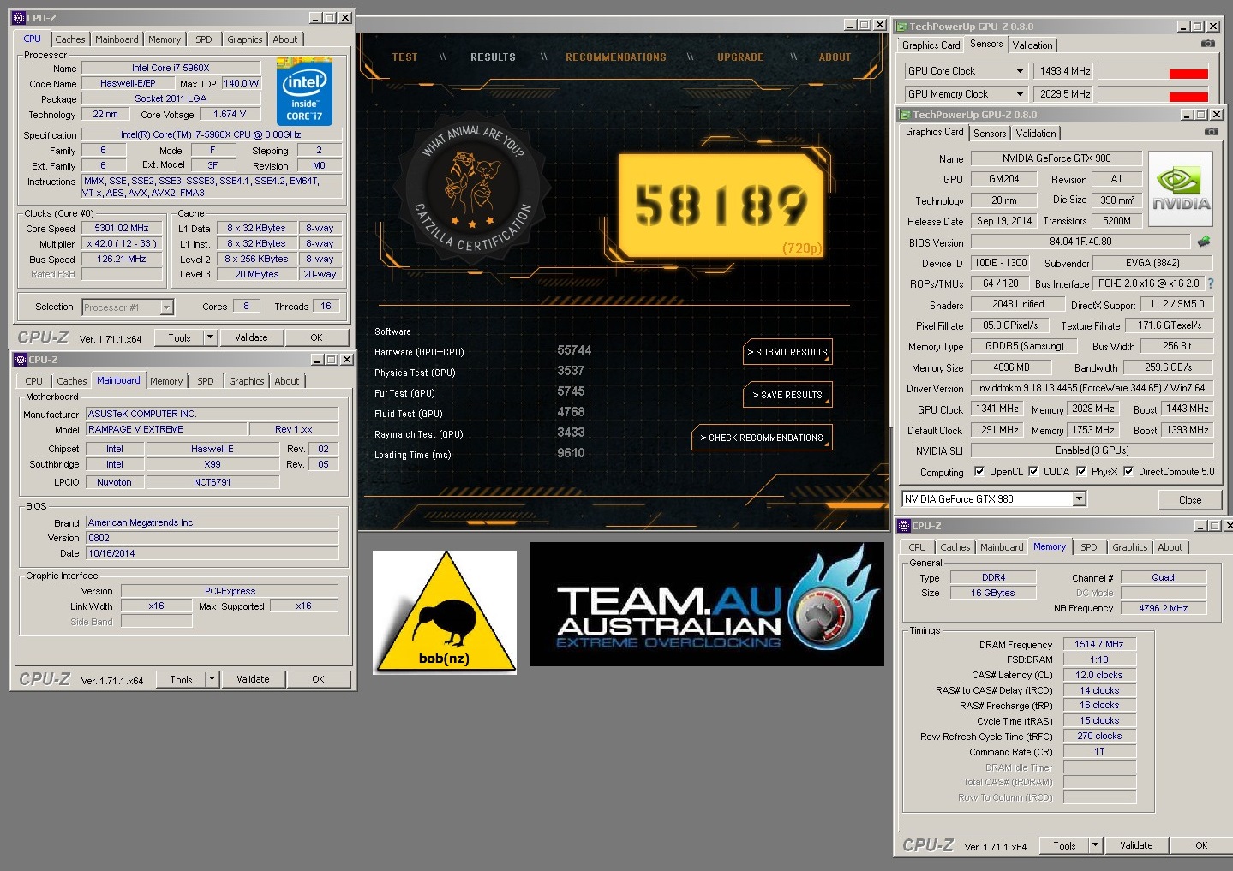This screenshot has width=1233, height=871.
Task: Click the Team.AU Australian Extreme Overclocking banner
Action: click(707, 604)
